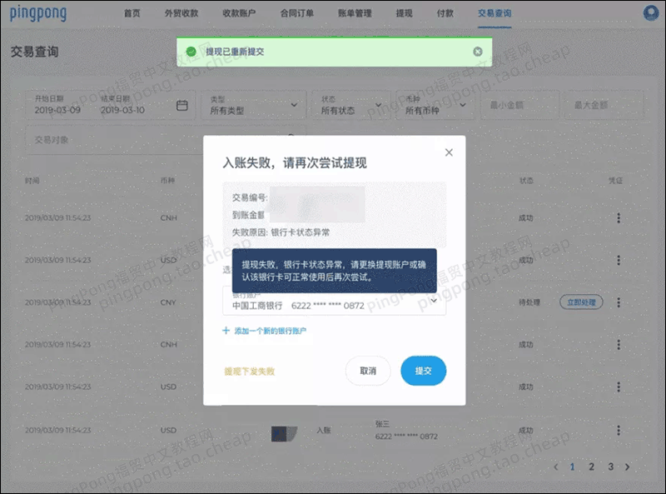This screenshot has width=666, height=494.
Task: Click the 交易编号 label
Action: click(249, 197)
